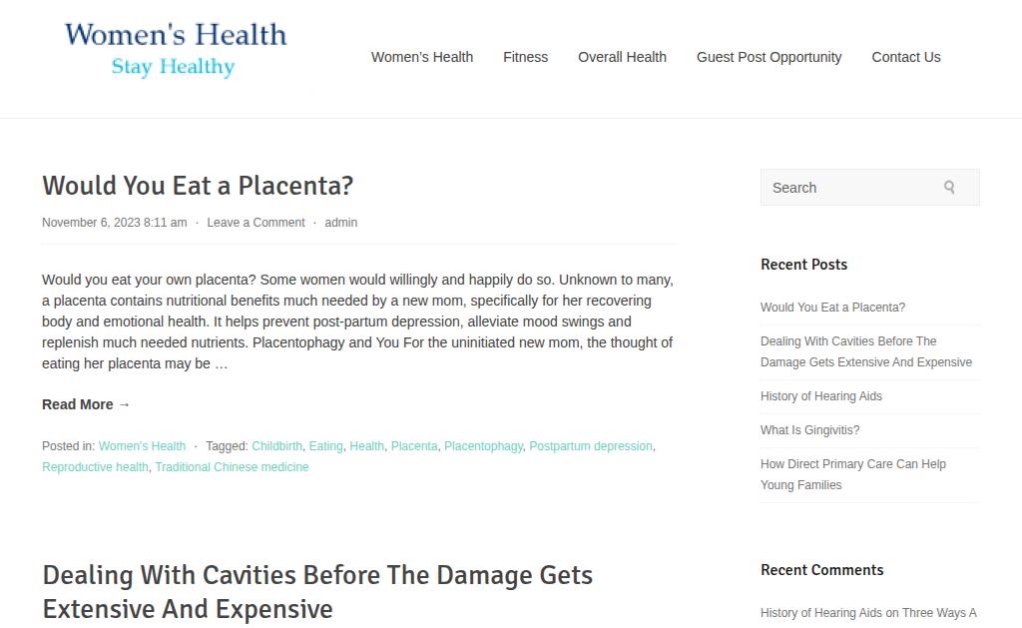This screenshot has width=1022, height=628.
Task: Open Guest Post Opportunity page
Action: click(769, 57)
